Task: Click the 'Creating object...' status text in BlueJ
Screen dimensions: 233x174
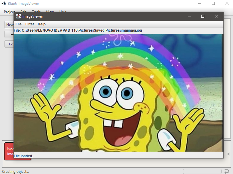Action: pos(15,172)
